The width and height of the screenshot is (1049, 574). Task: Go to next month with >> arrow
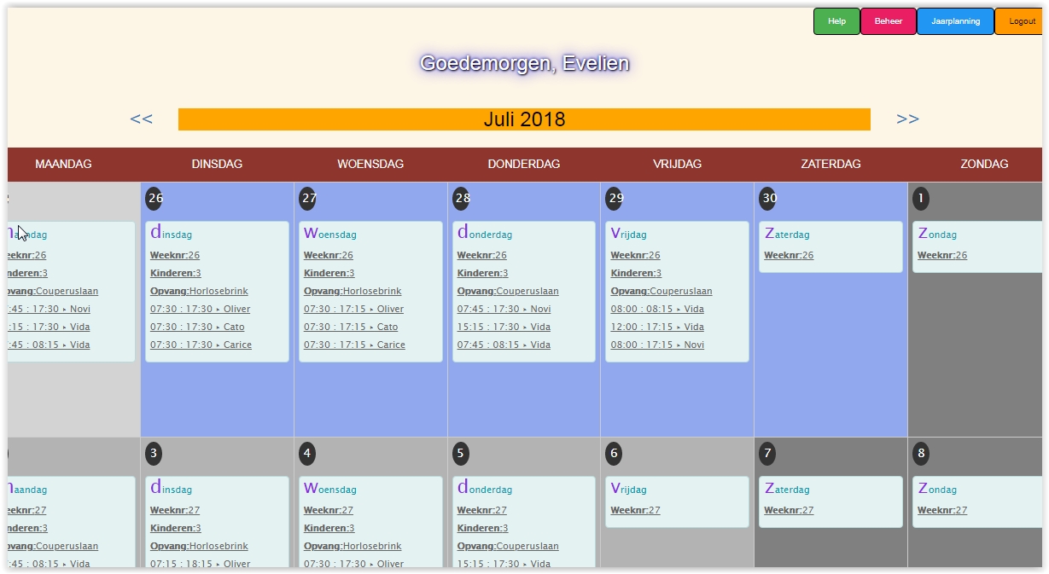click(907, 119)
